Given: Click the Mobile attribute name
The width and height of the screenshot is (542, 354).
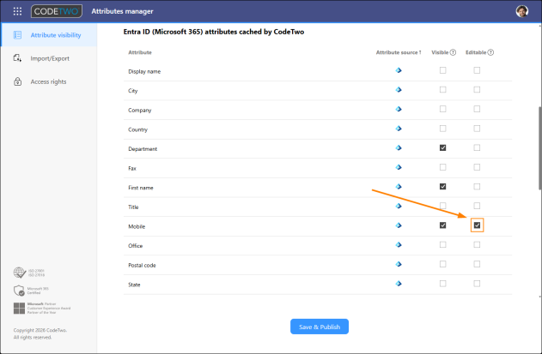Looking at the screenshot, I should (137, 226).
